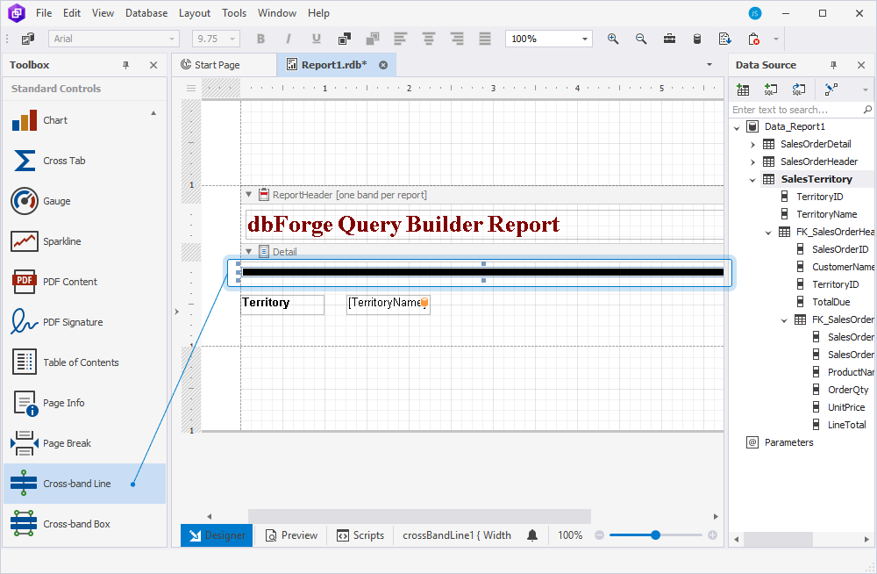877x574 pixels.
Task: Click the notification bell in status bar
Action: [532, 535]
